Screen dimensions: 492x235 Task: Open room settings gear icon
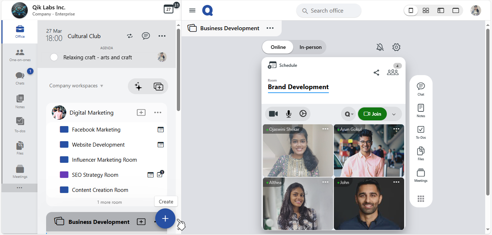point(396,47)
